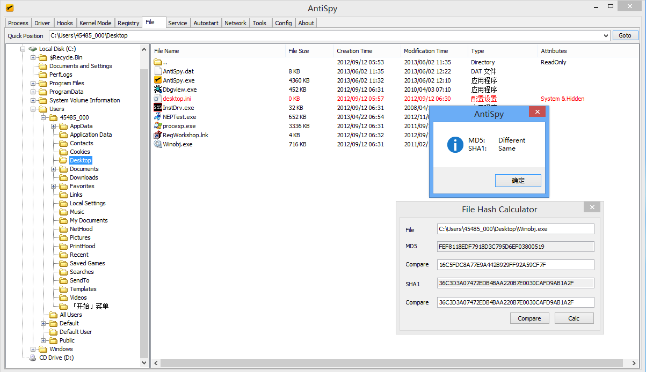Switch to the Autostart tab

point(206,23)
